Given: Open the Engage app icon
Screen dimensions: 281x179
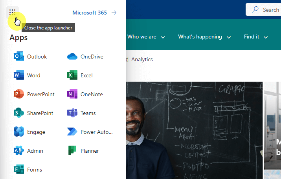Looking at the screenshot, I should [18, 132].
